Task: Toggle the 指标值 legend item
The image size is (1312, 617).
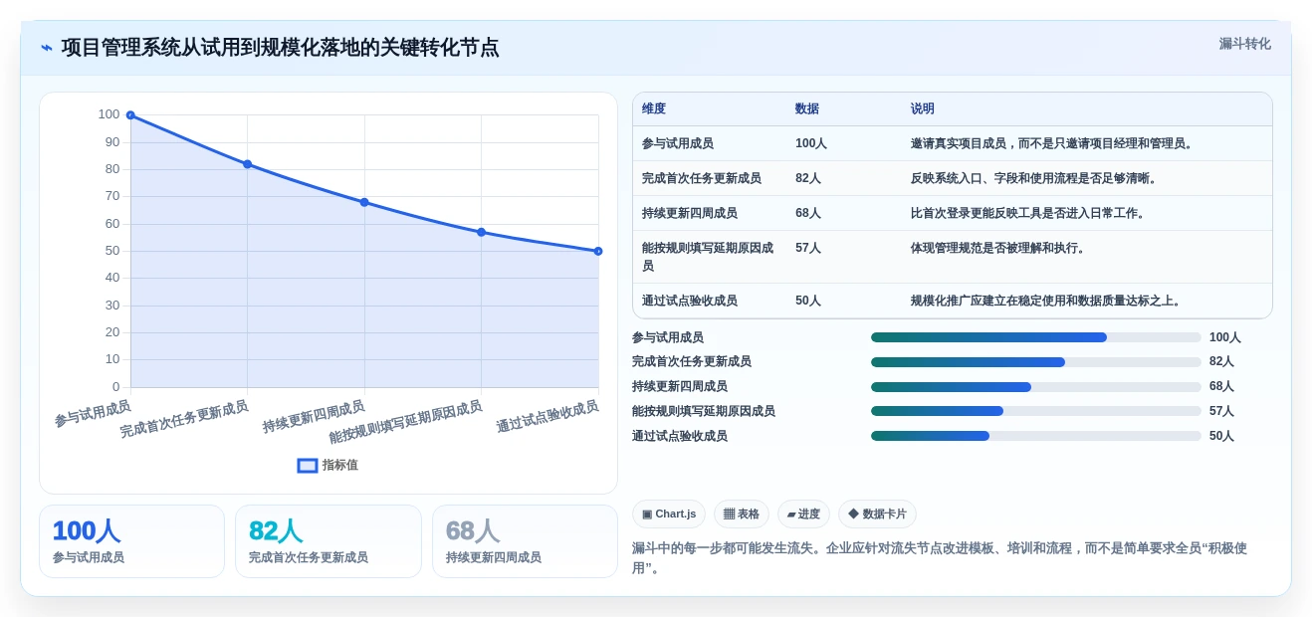Action: click(x=328, y=465)
